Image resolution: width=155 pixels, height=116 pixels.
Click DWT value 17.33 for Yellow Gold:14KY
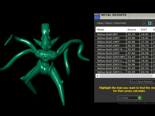[x=145, y=42]
